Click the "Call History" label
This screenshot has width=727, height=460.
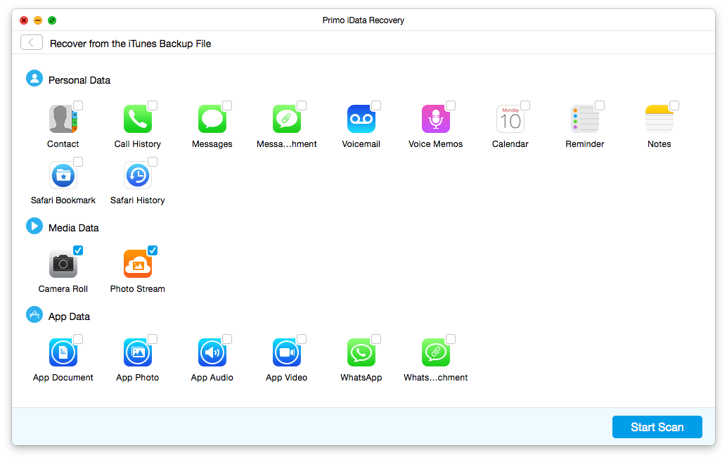138,144
